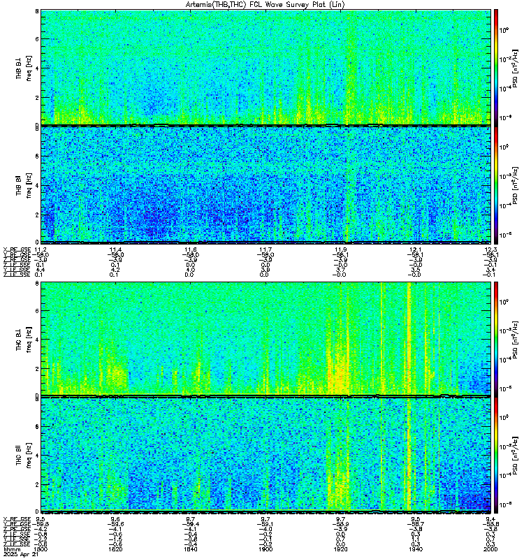Click the THB X_RE_GSE value '11.4'
Image resolution: width=524 pixels, height=559 pixels.
115,249
